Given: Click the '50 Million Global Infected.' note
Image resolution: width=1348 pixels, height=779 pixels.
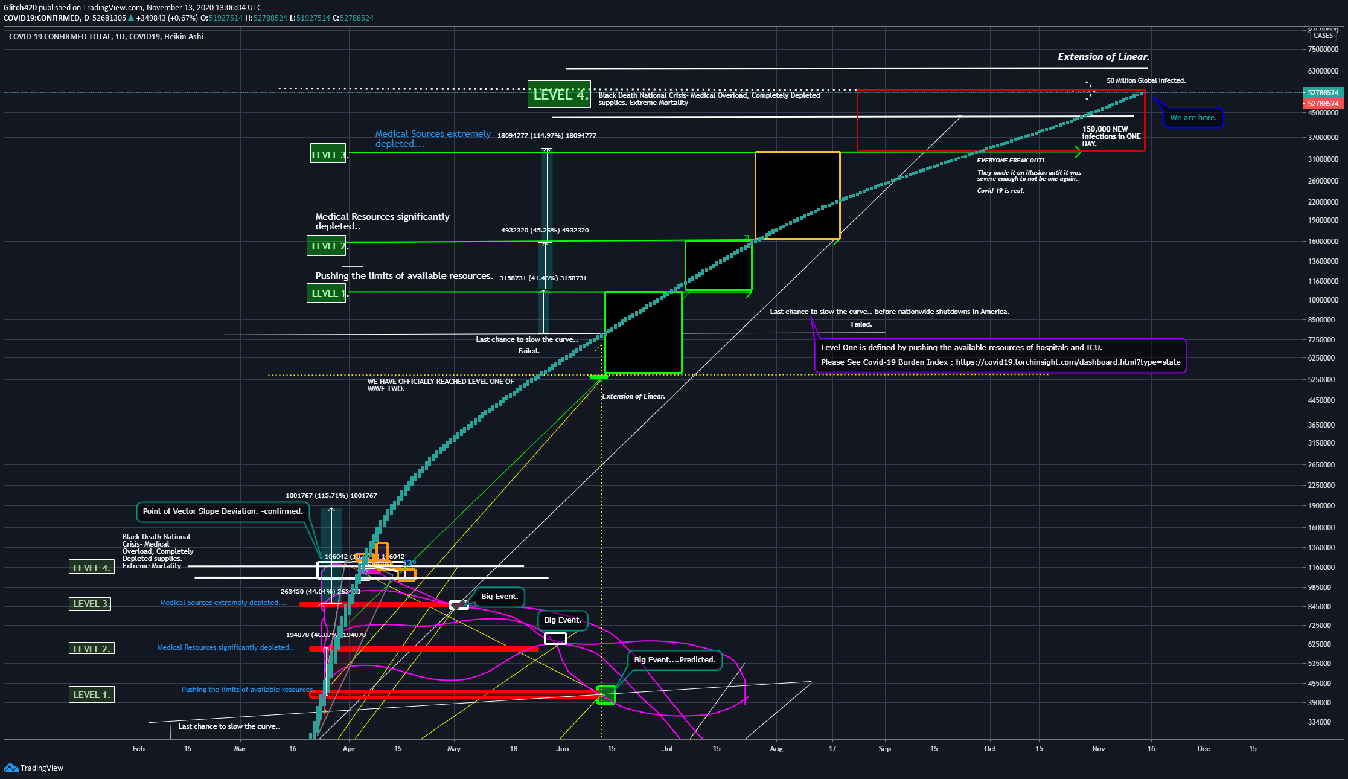Looking at the screenshot, I should (1146, 80).
